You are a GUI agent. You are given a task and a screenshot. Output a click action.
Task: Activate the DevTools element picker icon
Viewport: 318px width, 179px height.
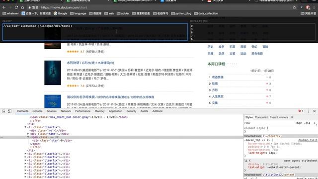click(3, 111)
